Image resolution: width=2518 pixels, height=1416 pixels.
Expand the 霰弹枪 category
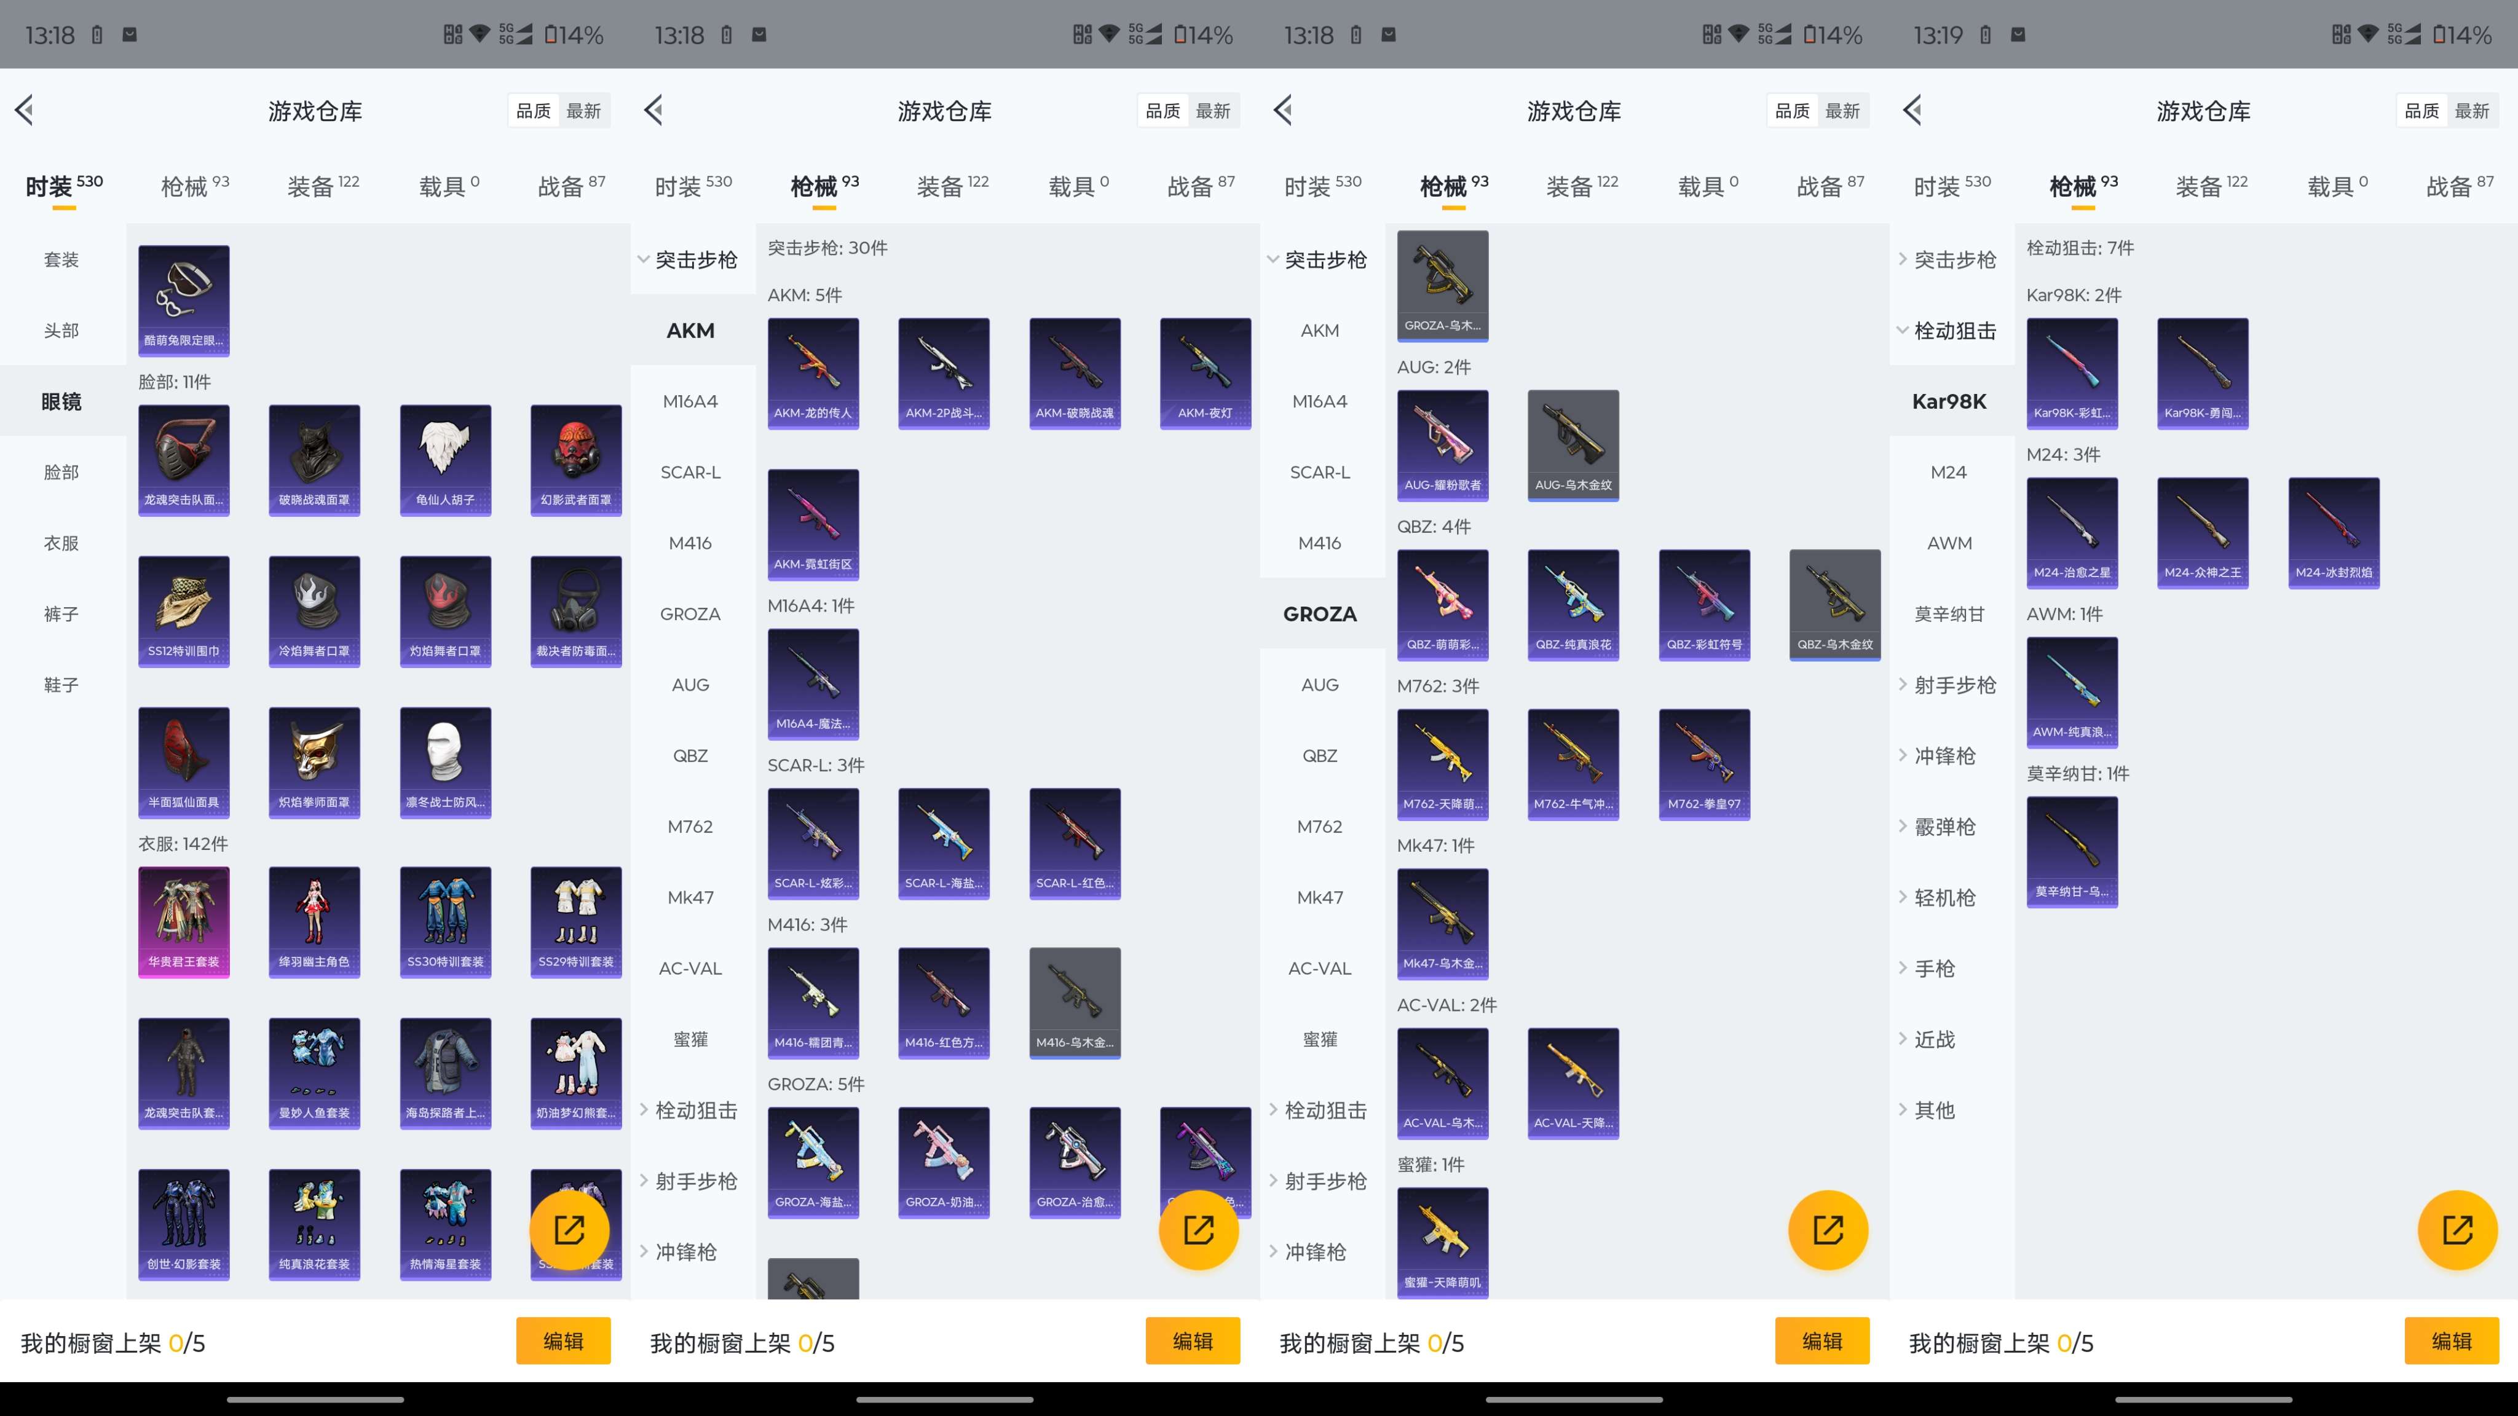click(1952, 827)
